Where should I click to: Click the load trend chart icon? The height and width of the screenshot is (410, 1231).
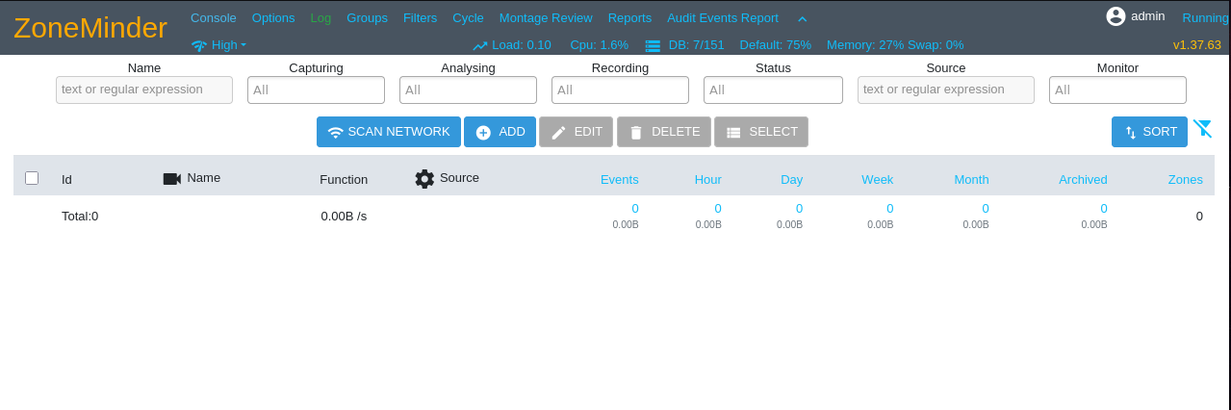[480, 45]
